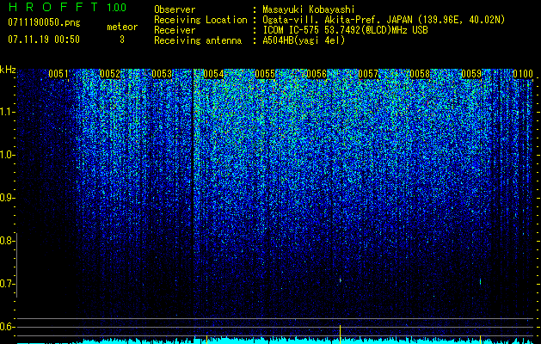Click the meteor echo dot at 0.7 kHz near 0059
Image resolution: width=541 pixels, height=344 pixels.
(480, 281)
